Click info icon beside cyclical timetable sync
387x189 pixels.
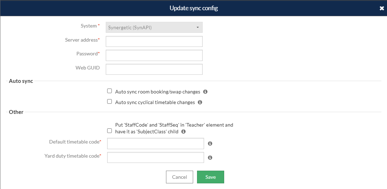tap(200, 102)
